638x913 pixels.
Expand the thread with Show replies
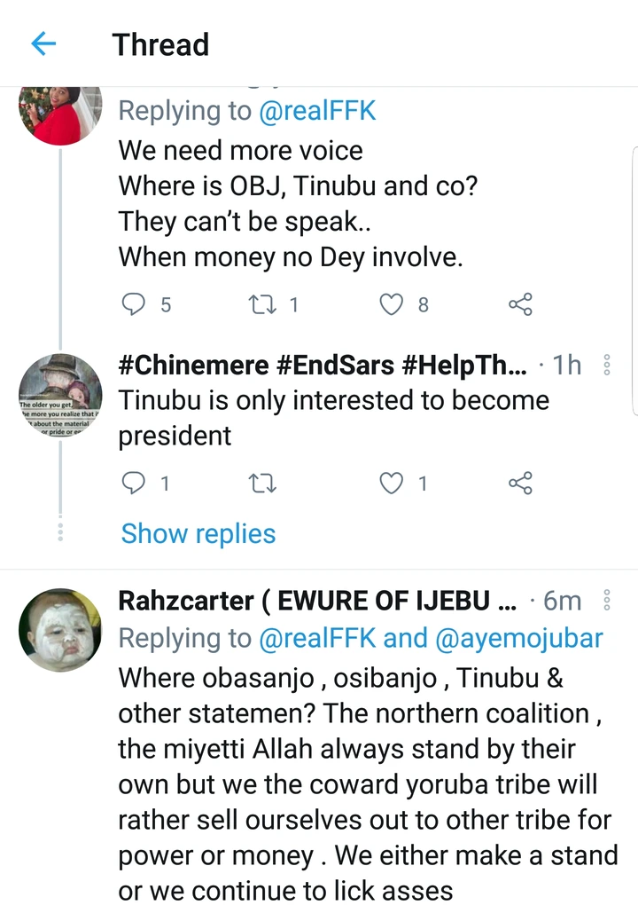click(198, 533)
